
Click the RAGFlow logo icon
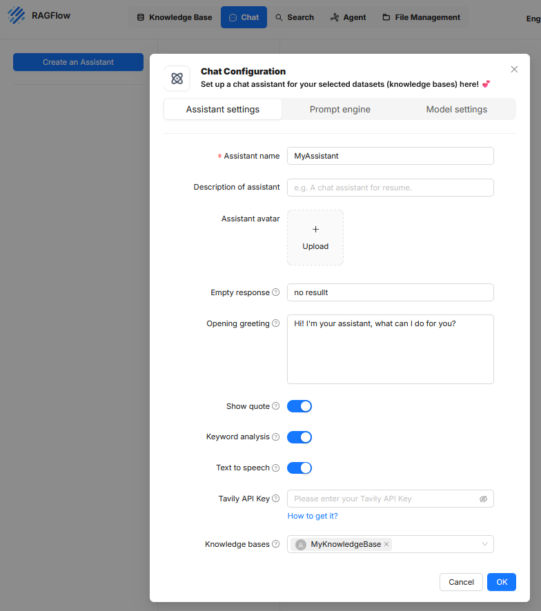coord(15,16)
